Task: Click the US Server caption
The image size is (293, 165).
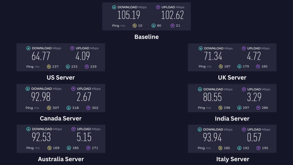Action: click(x=61, y=78)
